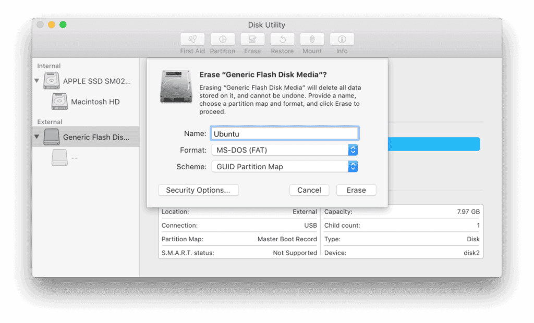Click the Mount toolbar icon
Screen dimensions: 534x323
312,40
